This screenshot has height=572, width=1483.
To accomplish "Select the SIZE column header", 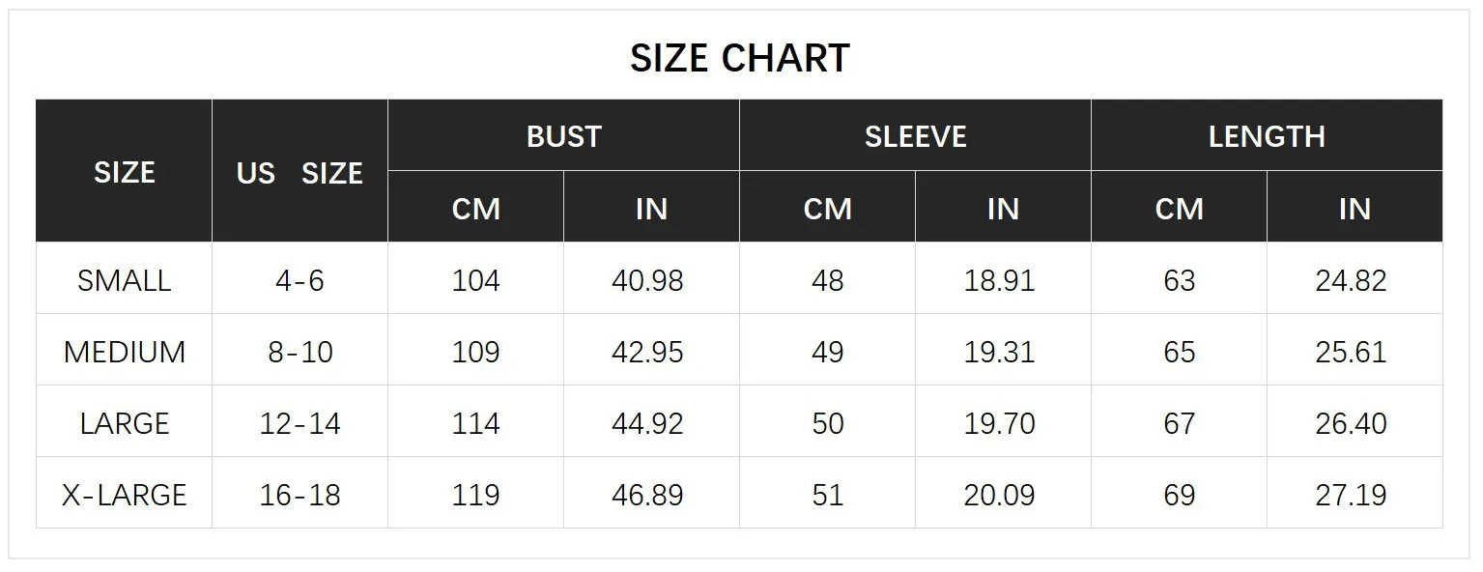I will pos(125,172).
